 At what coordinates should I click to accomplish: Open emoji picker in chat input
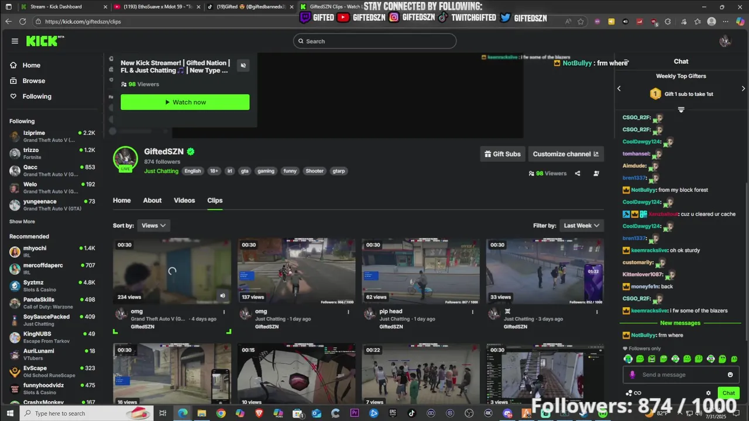click(730, 375)
